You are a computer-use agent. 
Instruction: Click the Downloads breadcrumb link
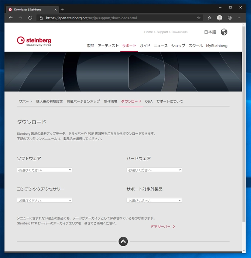click(x=179, y=32)
